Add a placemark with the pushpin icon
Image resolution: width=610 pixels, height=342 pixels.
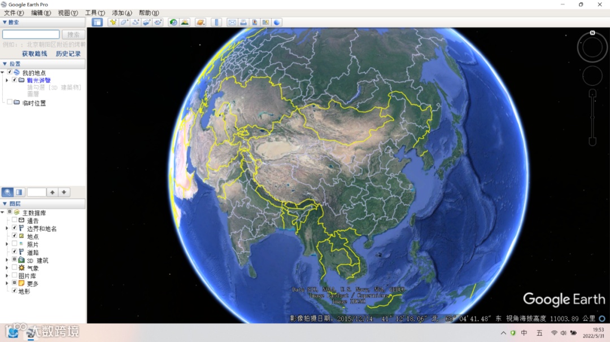click(x=113, y=23)
